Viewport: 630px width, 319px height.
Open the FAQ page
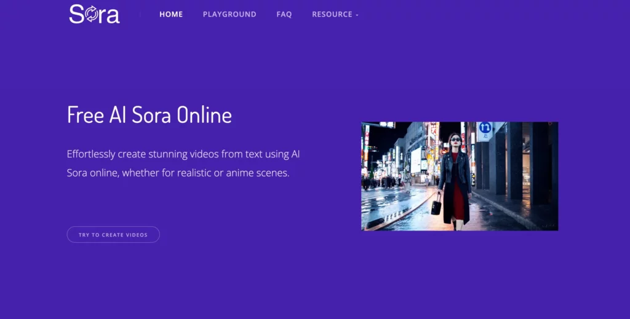coord(284,14)
